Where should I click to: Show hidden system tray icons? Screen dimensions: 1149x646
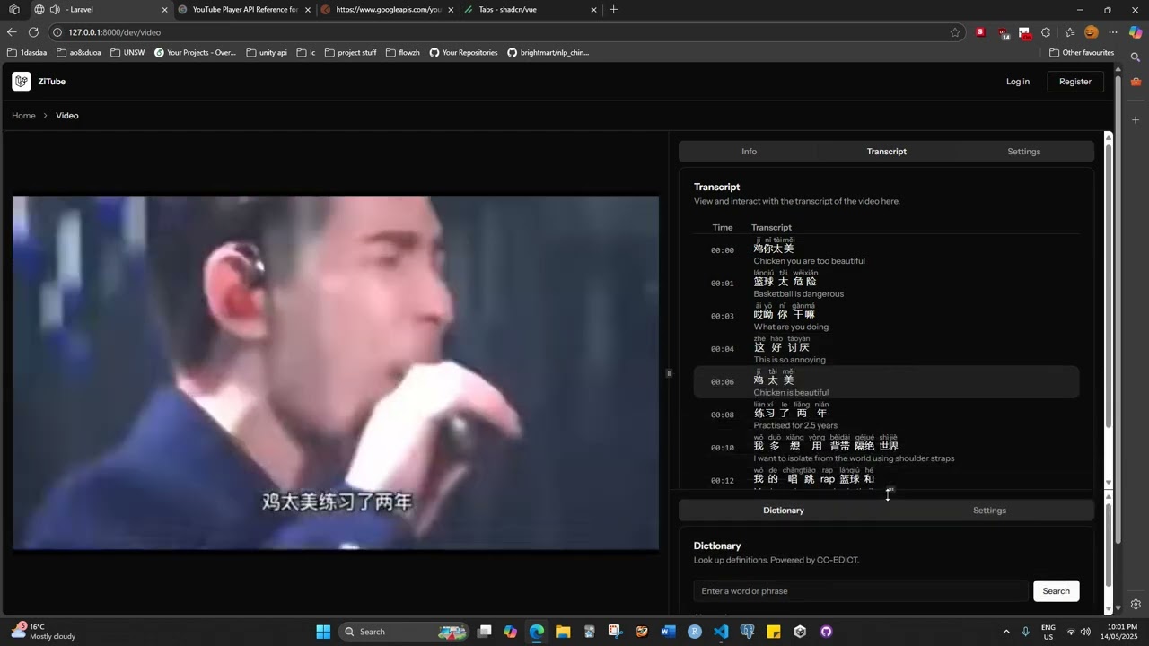[x=1005, y=632]
